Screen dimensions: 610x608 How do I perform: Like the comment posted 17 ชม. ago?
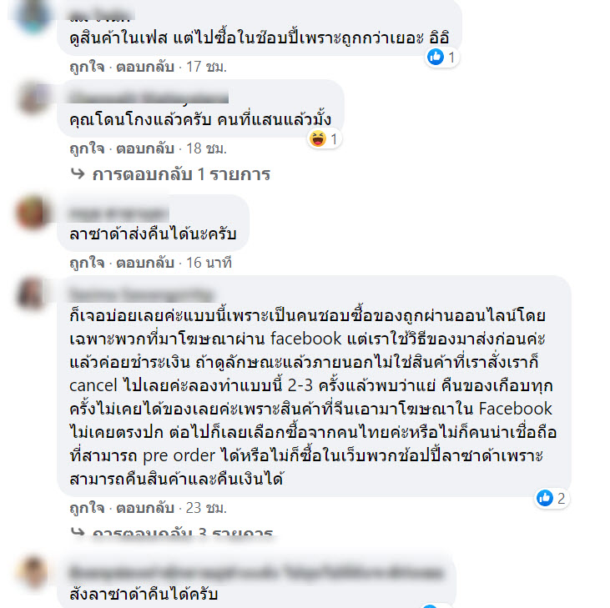tap(87, 67)
